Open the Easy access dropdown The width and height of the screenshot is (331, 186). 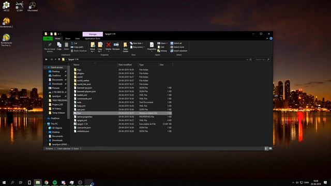pyautogui.click(x=137, y=47)
